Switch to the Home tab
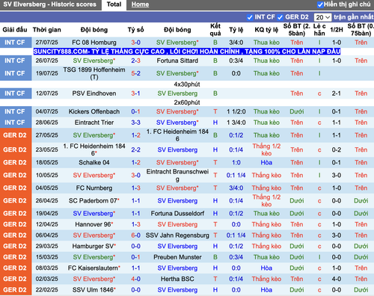Image resolution: width=374 pixels, height=296 pixels. click(140, 4)
